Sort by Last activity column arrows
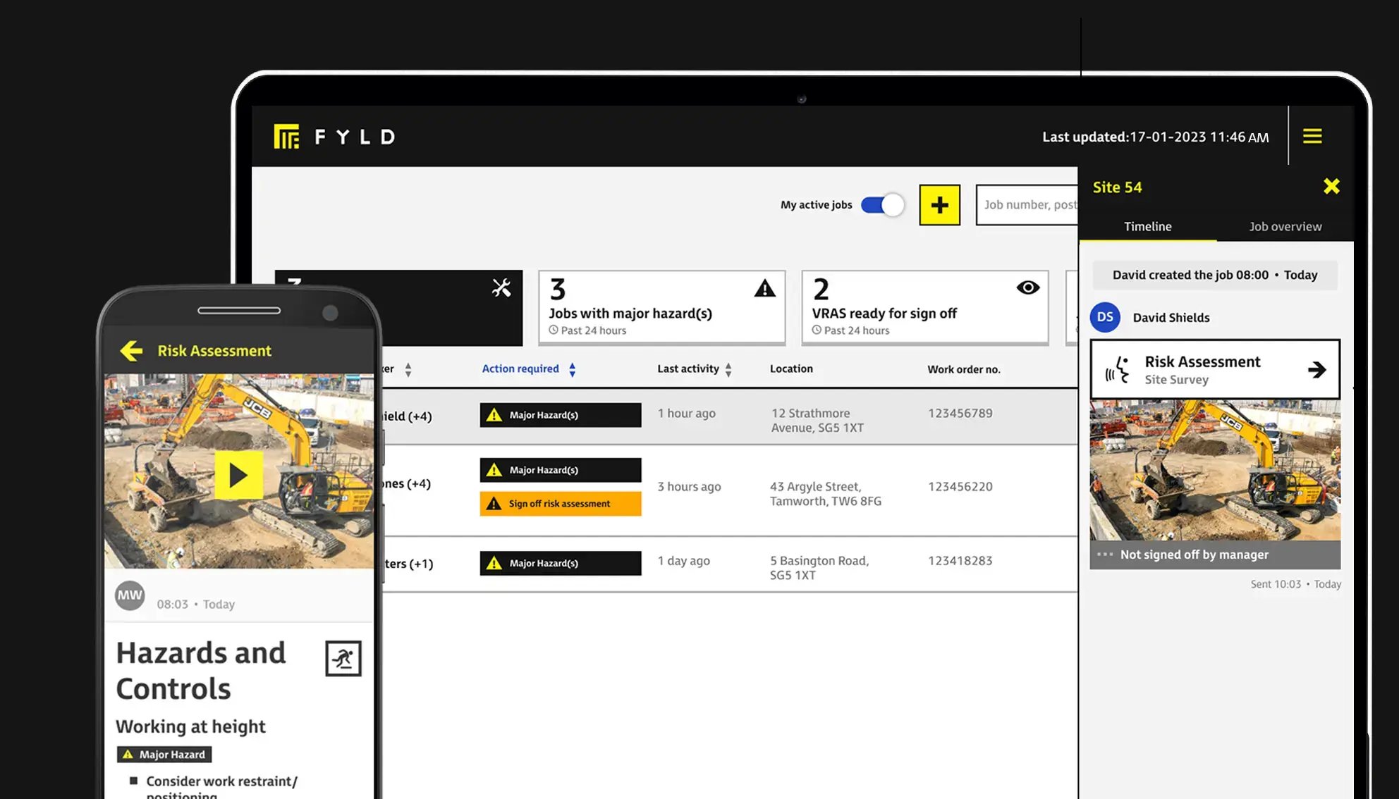Viewport: 1399px width, 799px height. pos(728,369)
